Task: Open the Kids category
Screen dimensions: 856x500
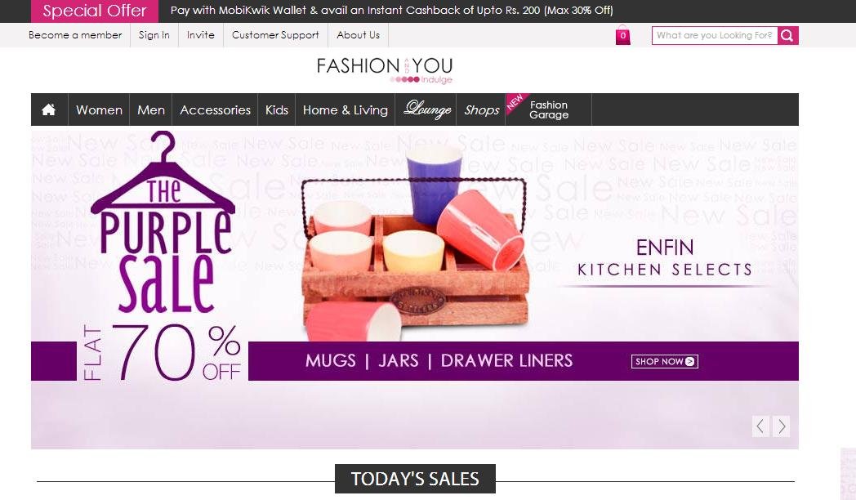Action: pyautogui.click(x=276, y=109)
